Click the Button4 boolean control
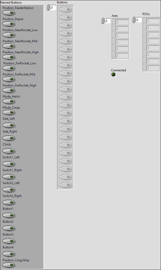This screenshot has height=270, width=161. 9,254
